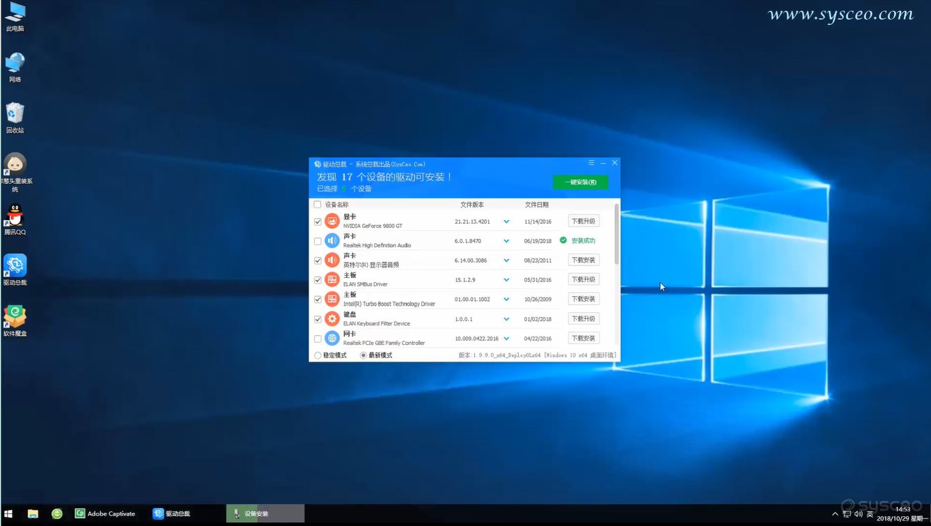Click the Realtek High Definition Audio speaker icon
The width and height of the screenshot is (931, 526).
coord(332,240)
